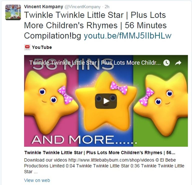Click the pink bow on center star
Image resolution: width=192 pixels, height=185 pixels.
click(x=119, y=88)
